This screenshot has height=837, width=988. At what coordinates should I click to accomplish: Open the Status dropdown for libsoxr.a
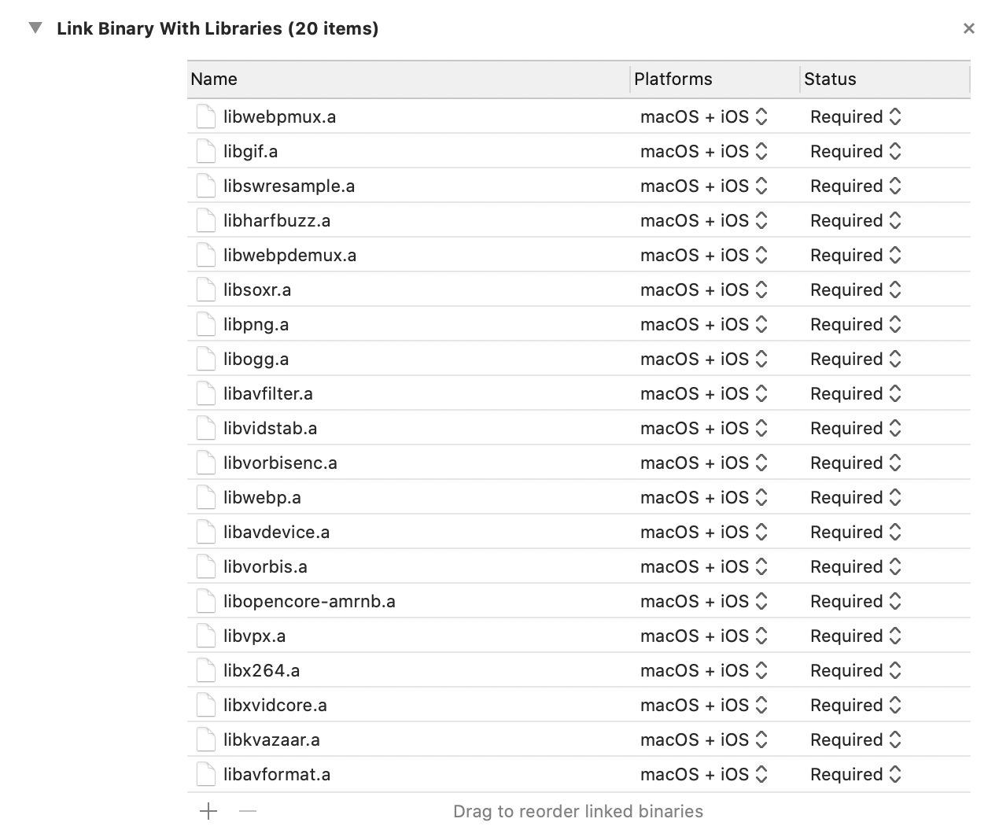coord(856,289)
